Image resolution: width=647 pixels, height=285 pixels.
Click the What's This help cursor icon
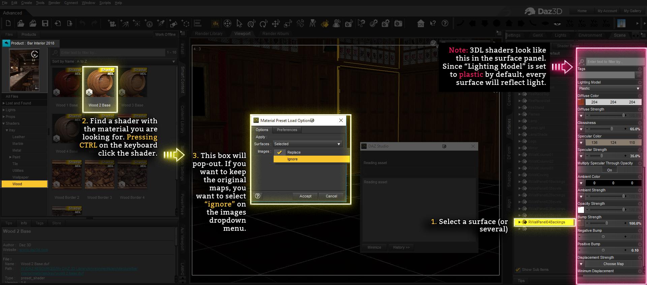[433, 23]
